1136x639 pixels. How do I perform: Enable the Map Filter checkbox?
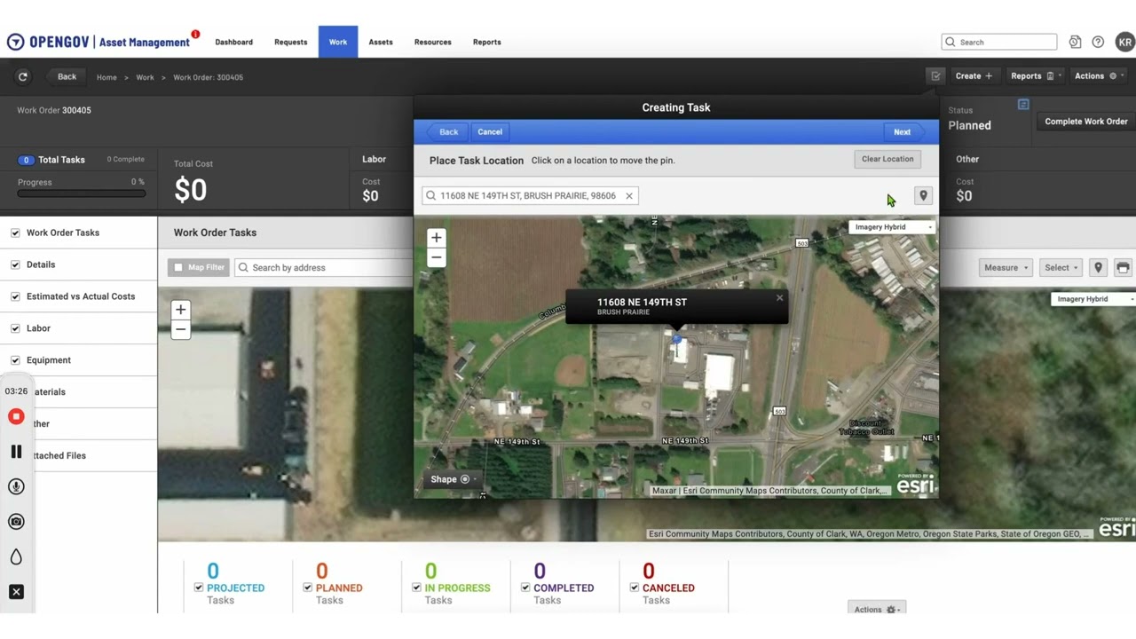pos(178,267)
